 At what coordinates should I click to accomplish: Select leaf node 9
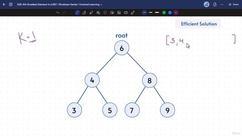[x=168, y=110]
